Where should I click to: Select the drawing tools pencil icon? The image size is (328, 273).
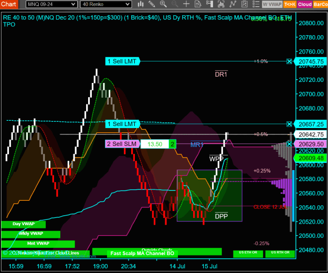pyautogui.click(x=152, y=4)
